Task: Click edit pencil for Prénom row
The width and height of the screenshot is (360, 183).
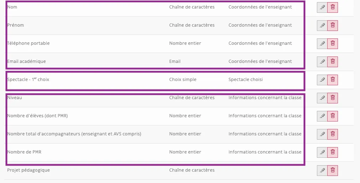Action: click(x=322, y=26)
